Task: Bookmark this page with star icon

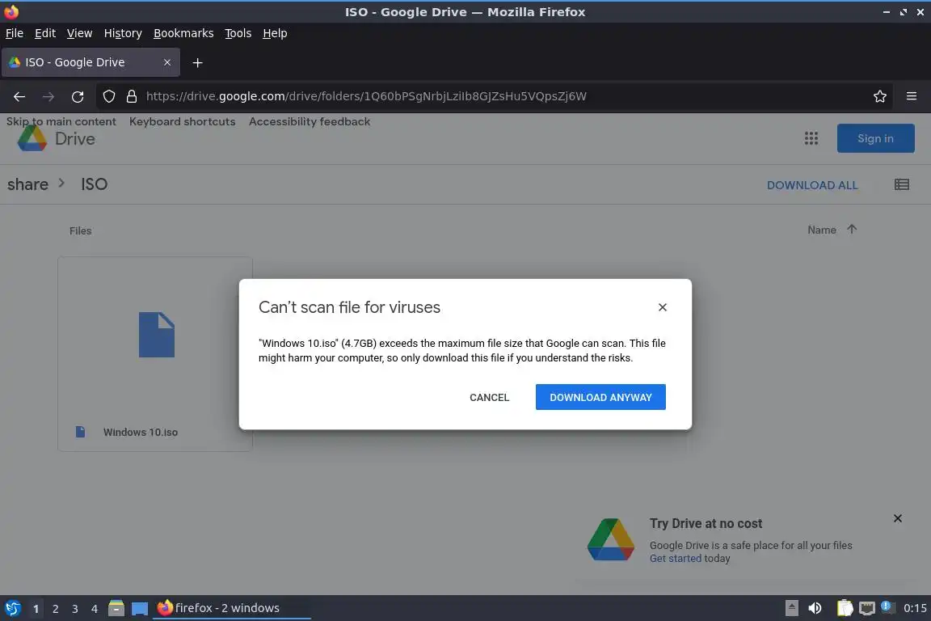Action: [x=880, y=96]
